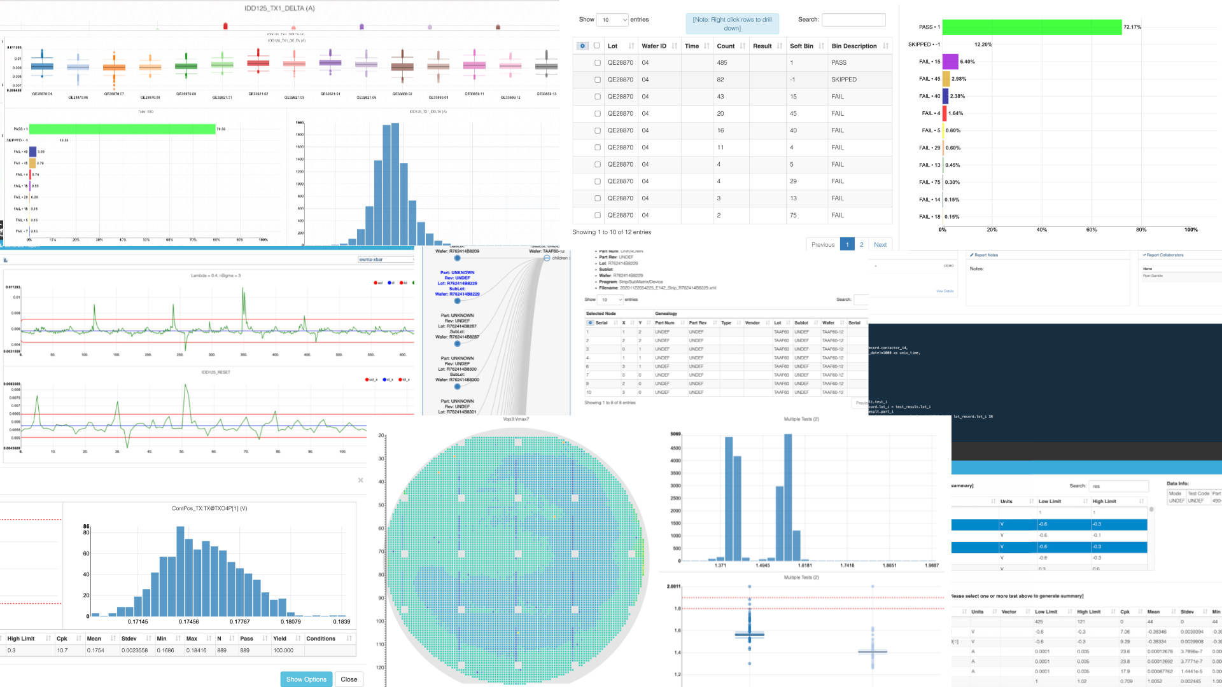Sort the histogram stats table by Conditions
The width and height of the screenshot is (1222, 687).
click(329, 638)
